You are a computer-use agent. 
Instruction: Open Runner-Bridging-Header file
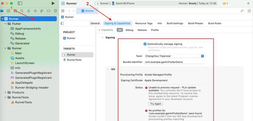click(x=29, y=88)
